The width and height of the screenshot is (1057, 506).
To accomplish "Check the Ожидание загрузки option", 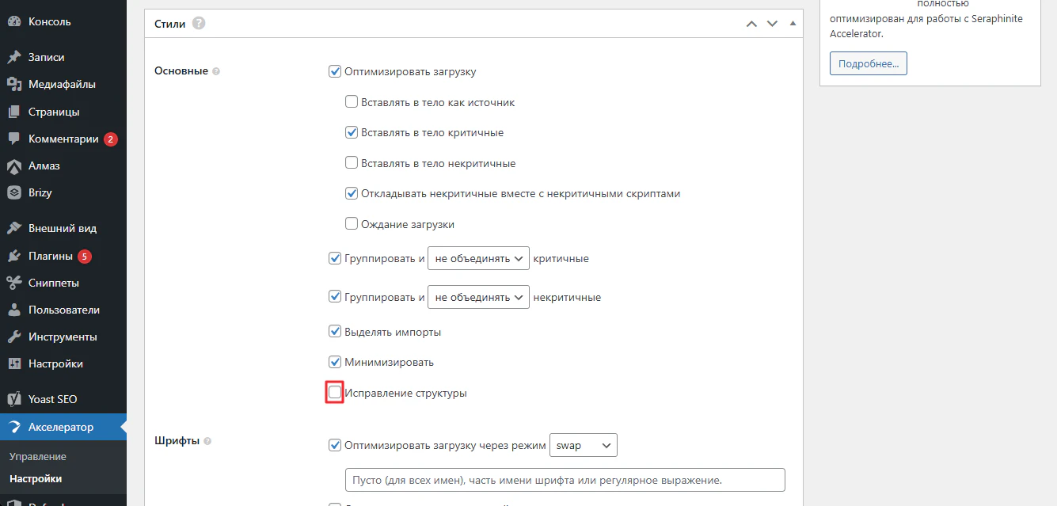I will 352,224.
